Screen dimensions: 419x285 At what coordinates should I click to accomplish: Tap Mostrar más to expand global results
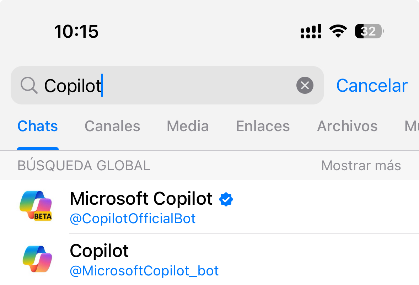tap(361, 165)
